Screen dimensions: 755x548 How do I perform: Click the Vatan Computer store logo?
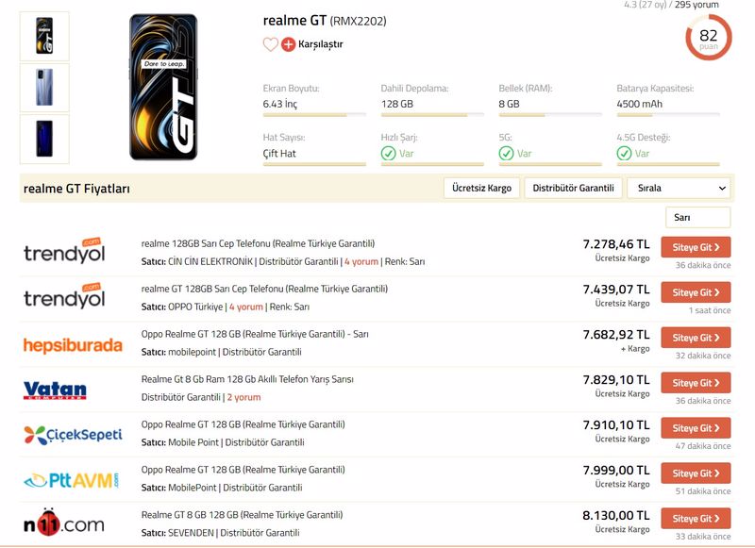click(x=55, y=390)
